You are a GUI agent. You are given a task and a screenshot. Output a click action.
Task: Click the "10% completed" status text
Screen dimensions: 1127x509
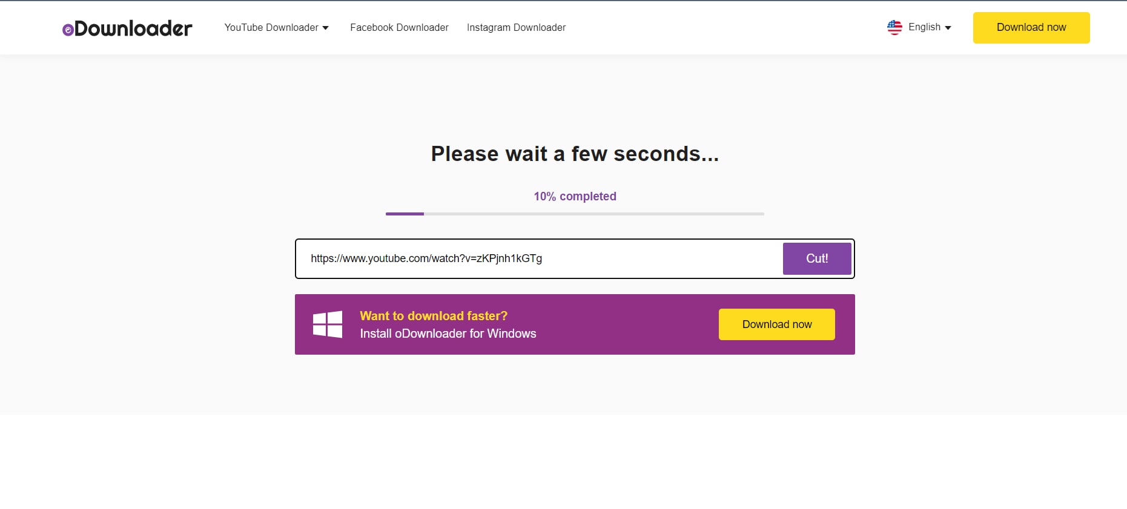coord(575,196)
